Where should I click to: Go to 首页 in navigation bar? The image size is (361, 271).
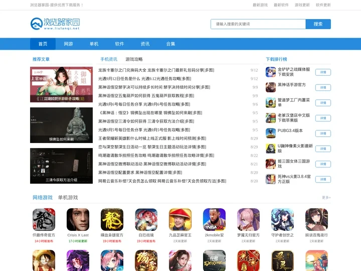click(43, 44)
